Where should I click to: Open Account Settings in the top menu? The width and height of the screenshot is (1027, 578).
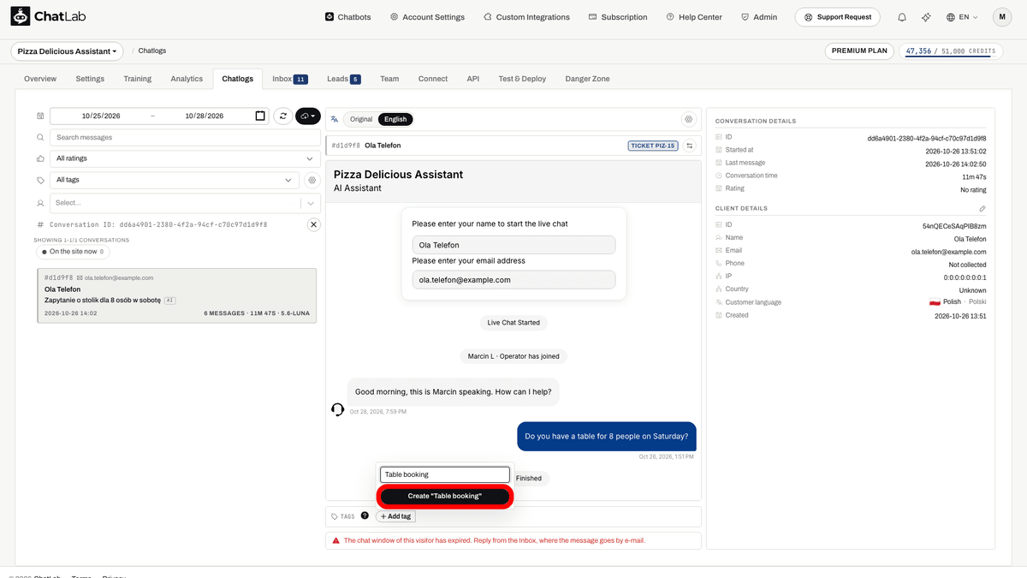(x=427, y=17)
